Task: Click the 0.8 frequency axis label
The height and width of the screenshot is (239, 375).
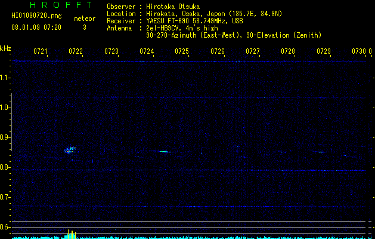Action: point(5,167)
